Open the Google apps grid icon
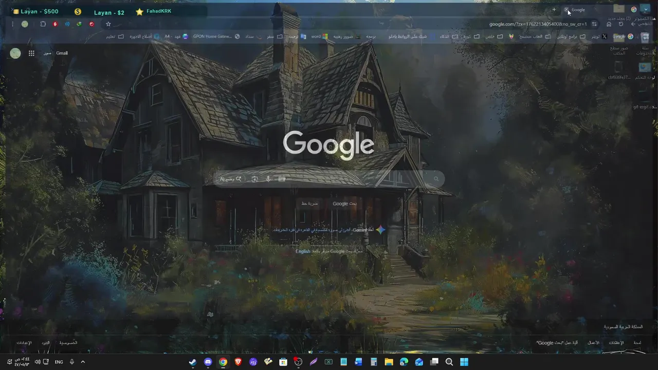Viewport: 658px width, 370px height. (31, 53)
